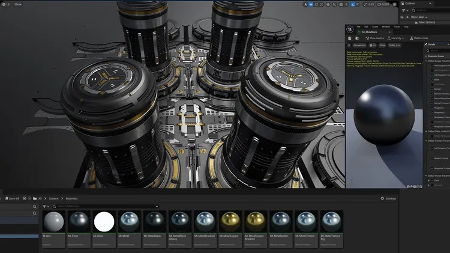Select Main (Editor) in the Outliner
This screenshot has width=450, height=253.
pos(427,22)
